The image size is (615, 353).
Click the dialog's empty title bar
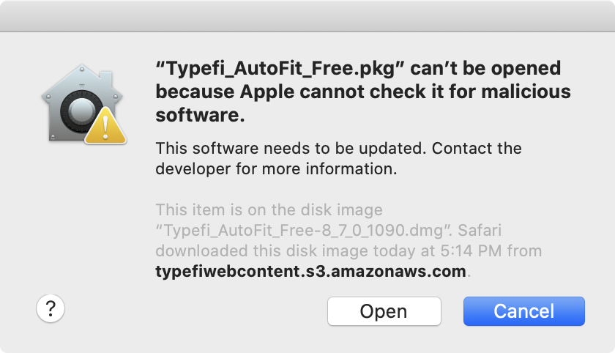[307, 16]
